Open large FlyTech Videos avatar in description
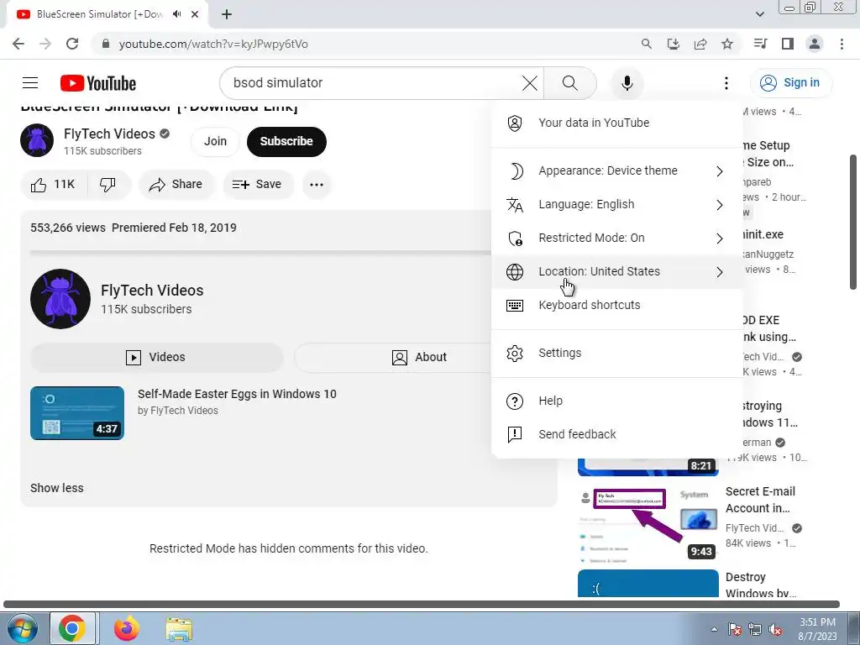The height and width of the screenshot is (645, 860). click(x=60, y=299)
